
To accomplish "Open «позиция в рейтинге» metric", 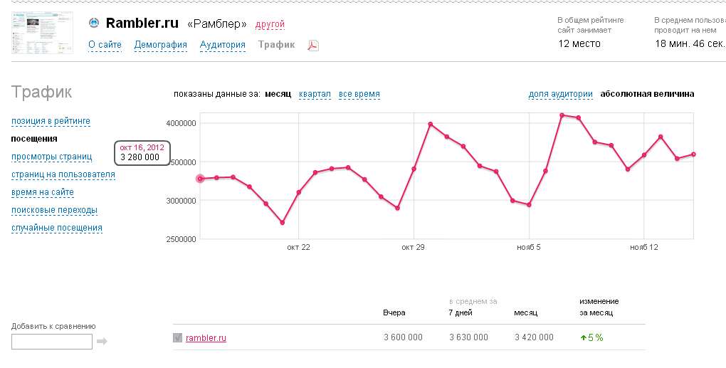I will 51,121.
